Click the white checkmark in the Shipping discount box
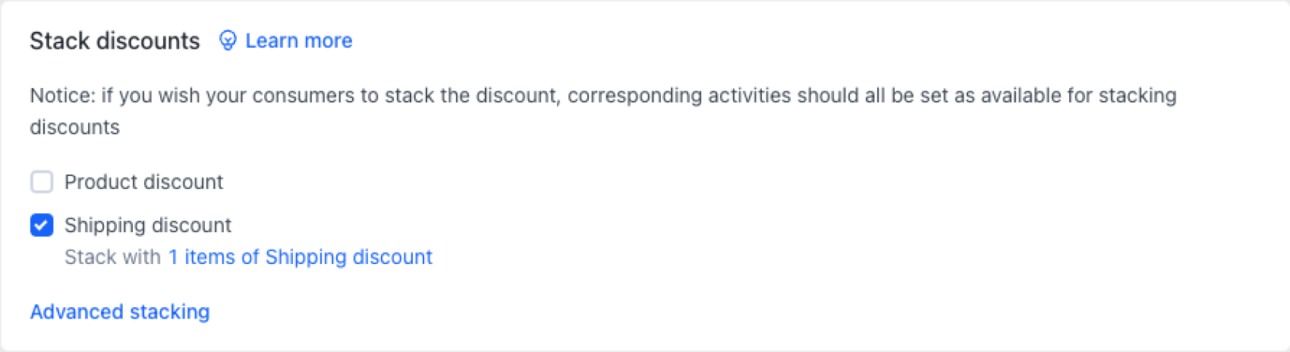The width and height of the screenshot is (1290, 352). [42, 225]
